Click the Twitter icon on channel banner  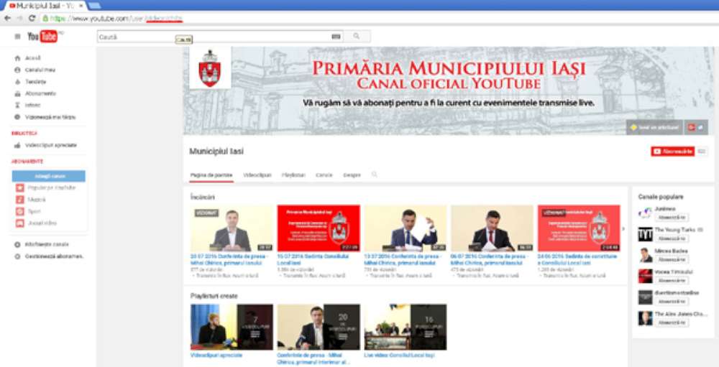pos(700,127)
